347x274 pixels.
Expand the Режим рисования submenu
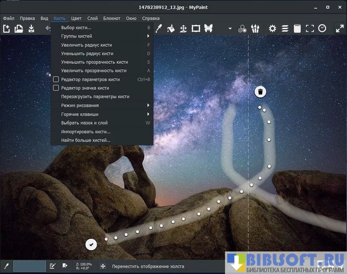pyautogui.click(x=102, y=105)
